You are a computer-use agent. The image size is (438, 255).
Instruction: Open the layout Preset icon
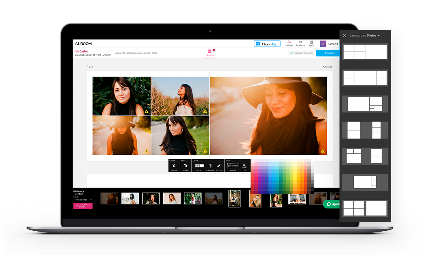tap(200, 166)
